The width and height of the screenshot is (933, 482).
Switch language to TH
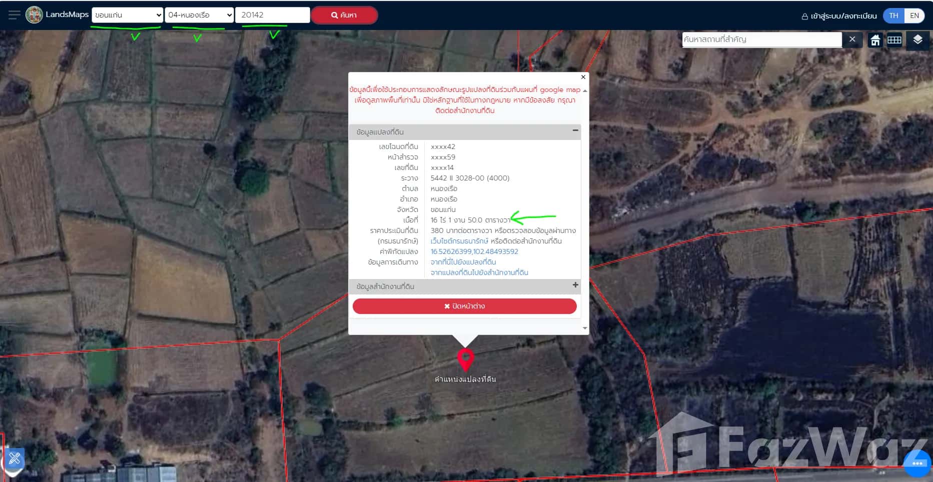click(893, 15)
